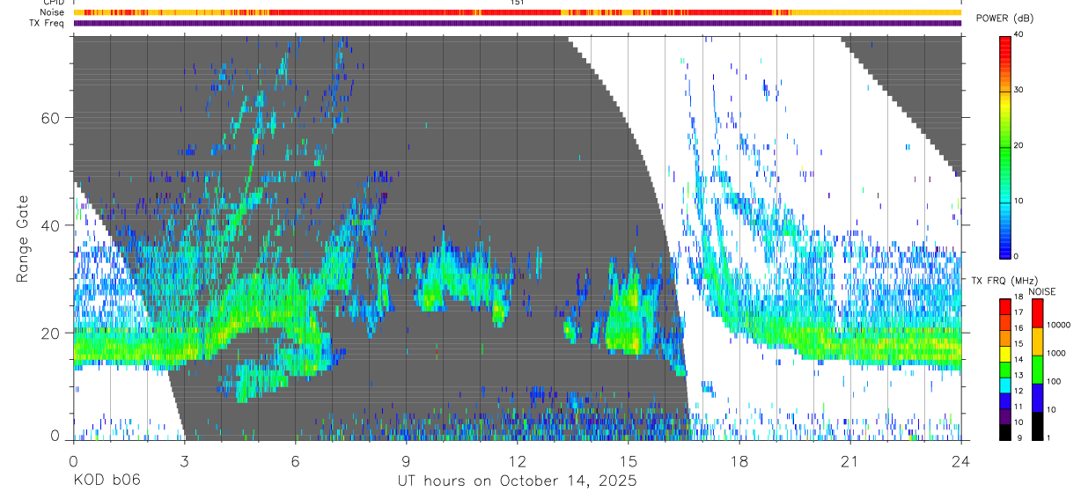Click the 6 tick label on the UT hours axis
The image size is (1081, 499).
295,461
